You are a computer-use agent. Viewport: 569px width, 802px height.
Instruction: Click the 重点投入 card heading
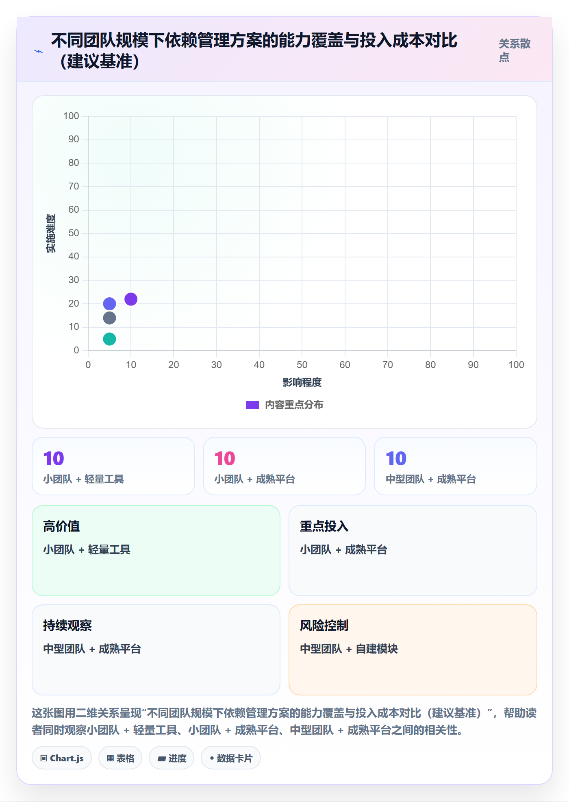point(324,526)
